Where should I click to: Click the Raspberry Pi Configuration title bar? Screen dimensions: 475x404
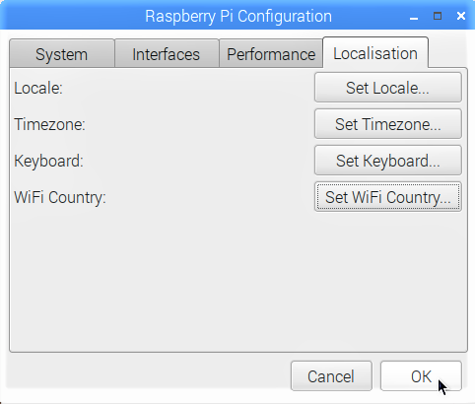tap(237, 16)
